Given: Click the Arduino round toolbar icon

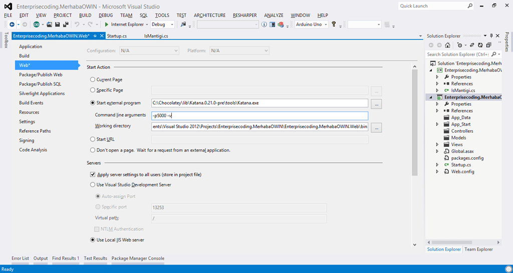Looking at the screenshot, I should [37, 25].
